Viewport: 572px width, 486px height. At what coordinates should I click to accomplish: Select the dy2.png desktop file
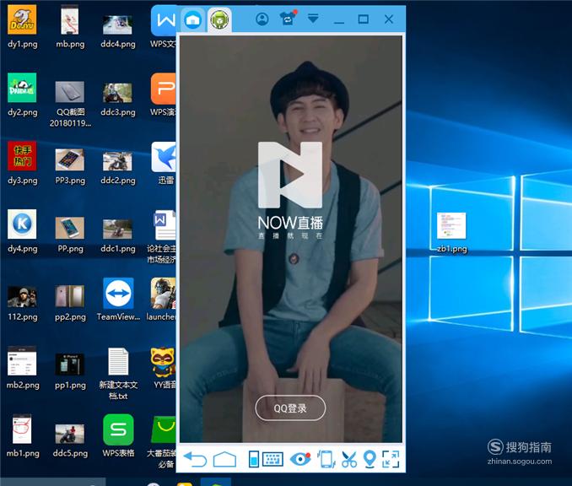(x=22, y=94)
